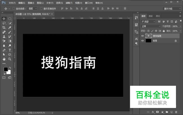Toggle the adjustment layer filter
The height and width of the screenshot is (115, 183).
163,21
